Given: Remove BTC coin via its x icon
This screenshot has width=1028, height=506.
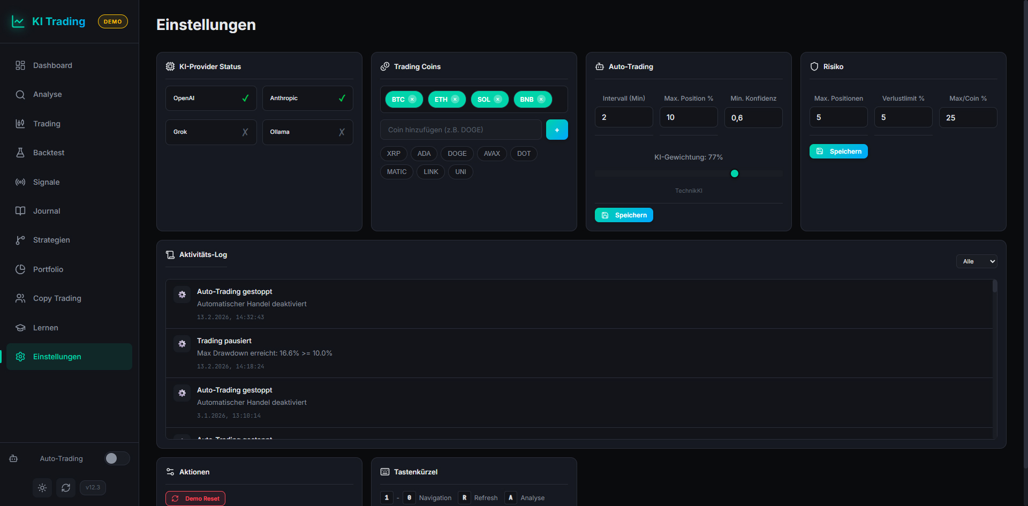Looking at the screenshot, I should 412,100.
